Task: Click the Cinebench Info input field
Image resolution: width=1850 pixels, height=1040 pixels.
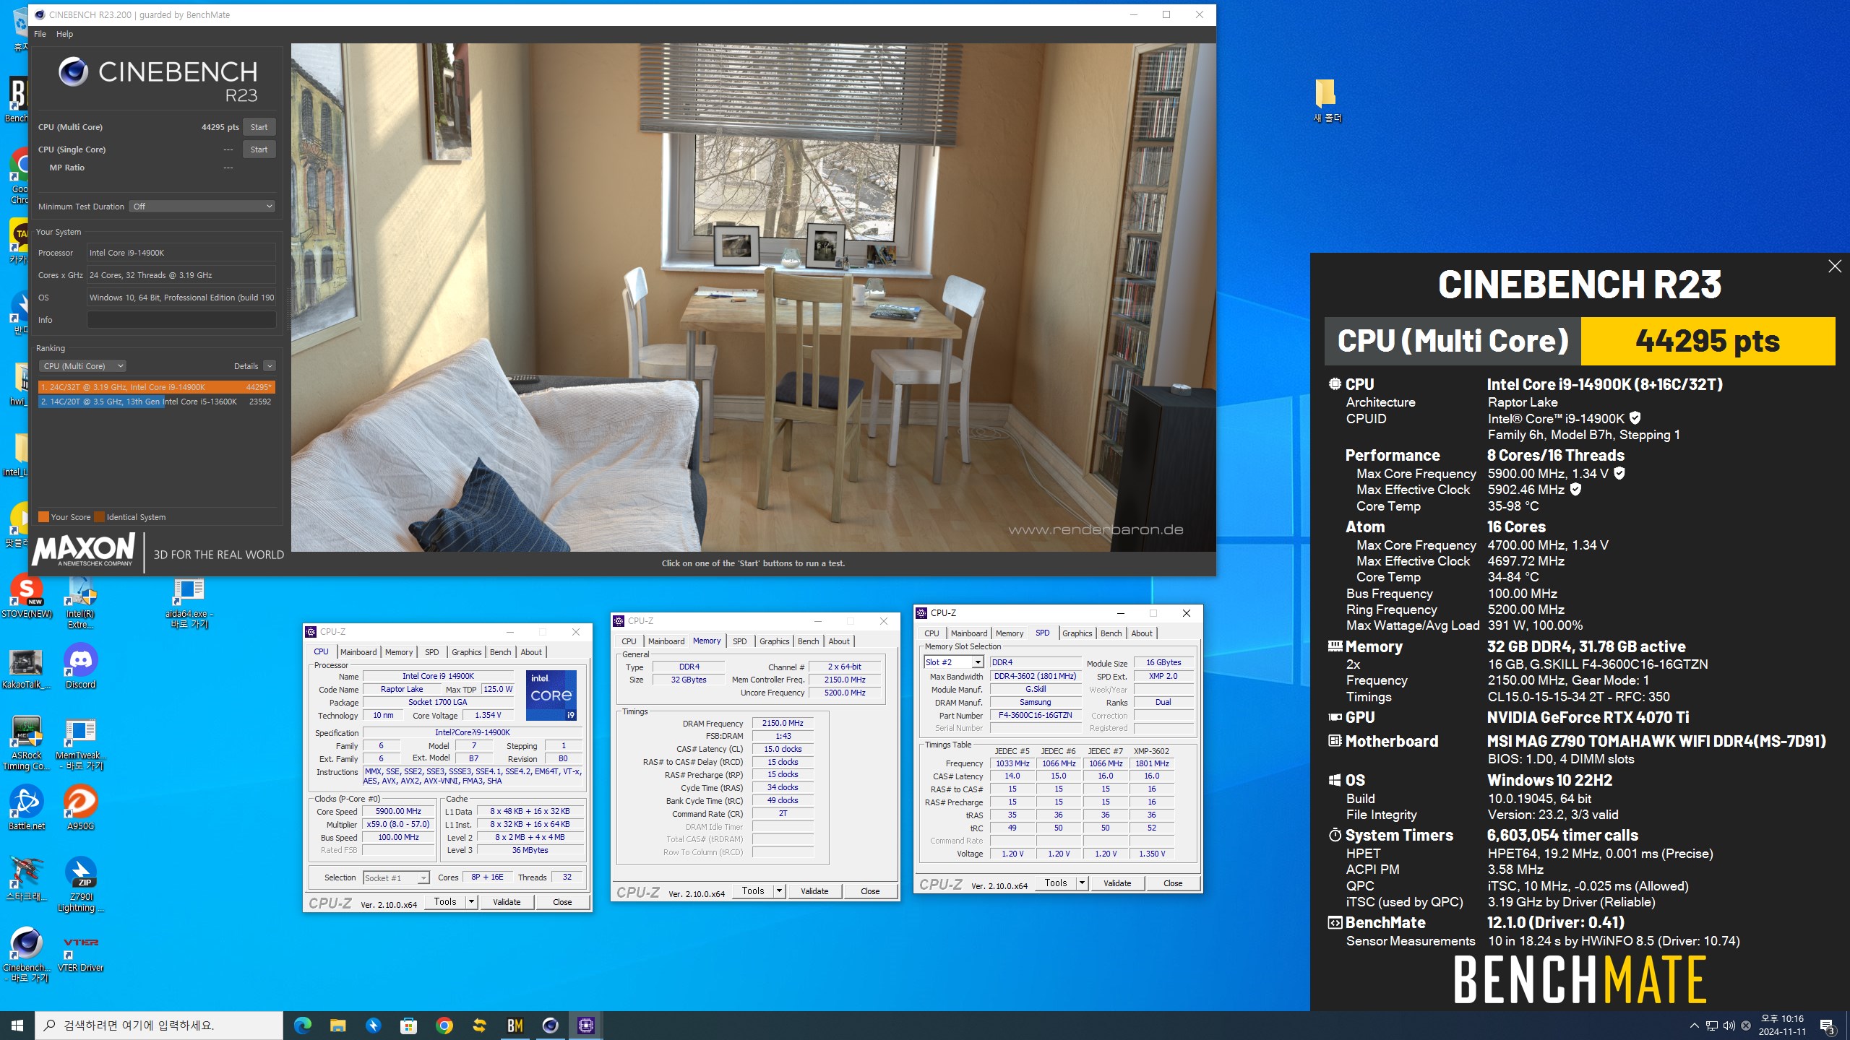Action: coord(181,320)
